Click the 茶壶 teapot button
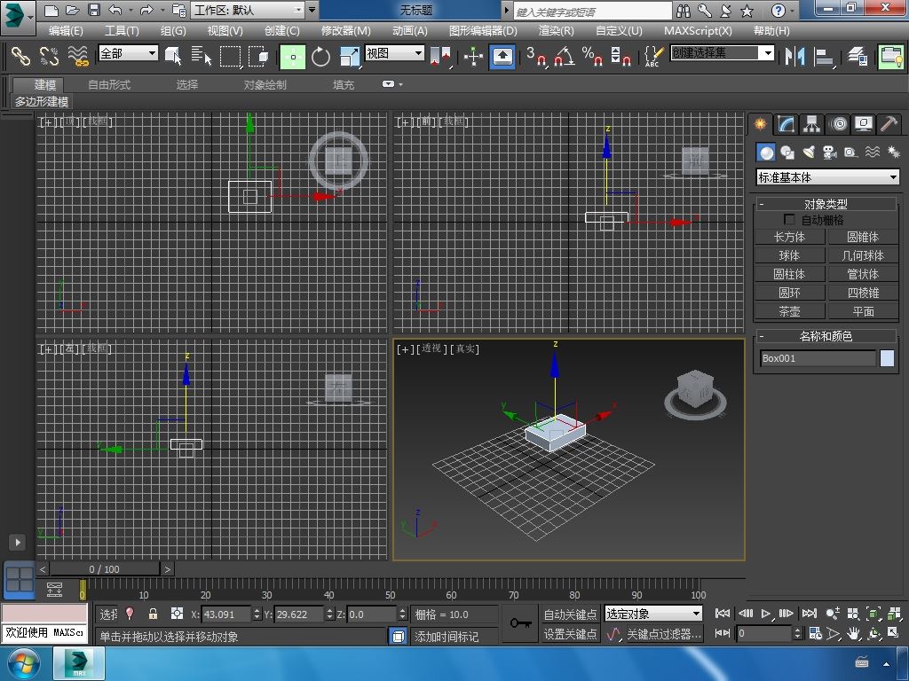Screen dimensions: 909x681 pyautogui.click(x=789, y=311)
